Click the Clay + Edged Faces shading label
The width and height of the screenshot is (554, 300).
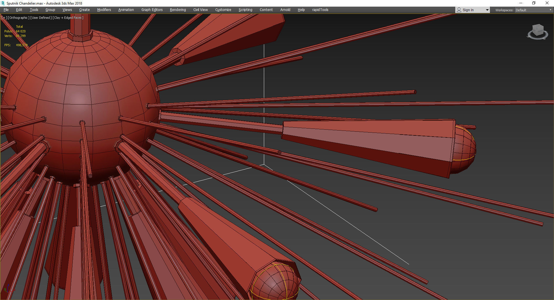click(x=68, y=18)
